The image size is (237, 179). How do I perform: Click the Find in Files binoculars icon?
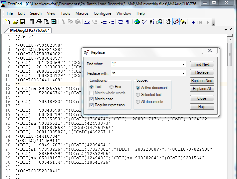(183, 22)
